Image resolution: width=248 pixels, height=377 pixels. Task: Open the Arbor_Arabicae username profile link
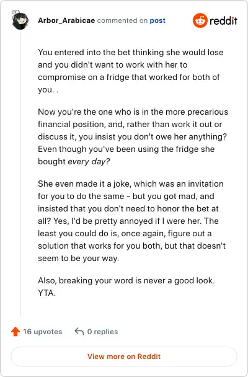[x=66, y=20]
